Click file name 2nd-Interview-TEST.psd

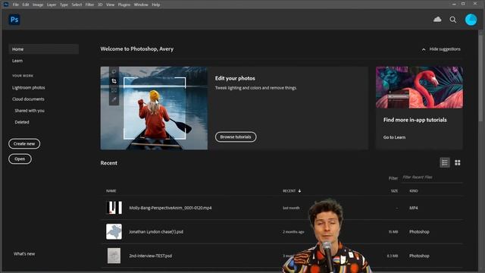[150, 256]
